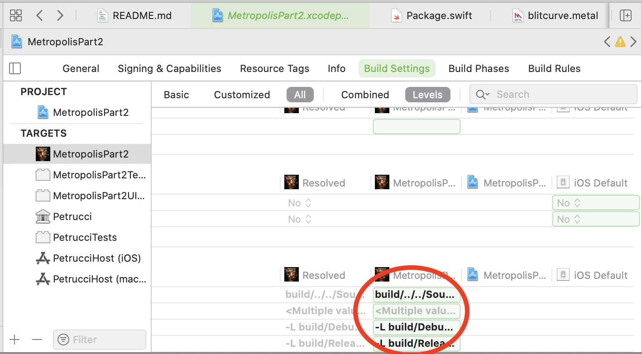Image resolution: width=642 pixels, height=354 pixels.
Task: Open search options magnifier dropdown
Action: (483, 94)
